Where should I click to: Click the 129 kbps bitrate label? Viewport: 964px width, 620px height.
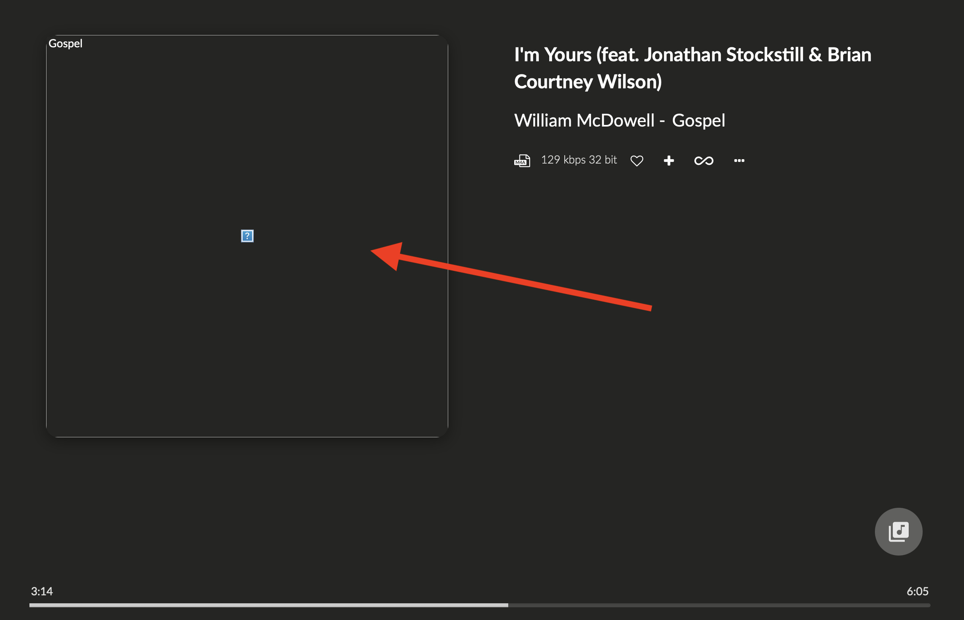[563, 160]
